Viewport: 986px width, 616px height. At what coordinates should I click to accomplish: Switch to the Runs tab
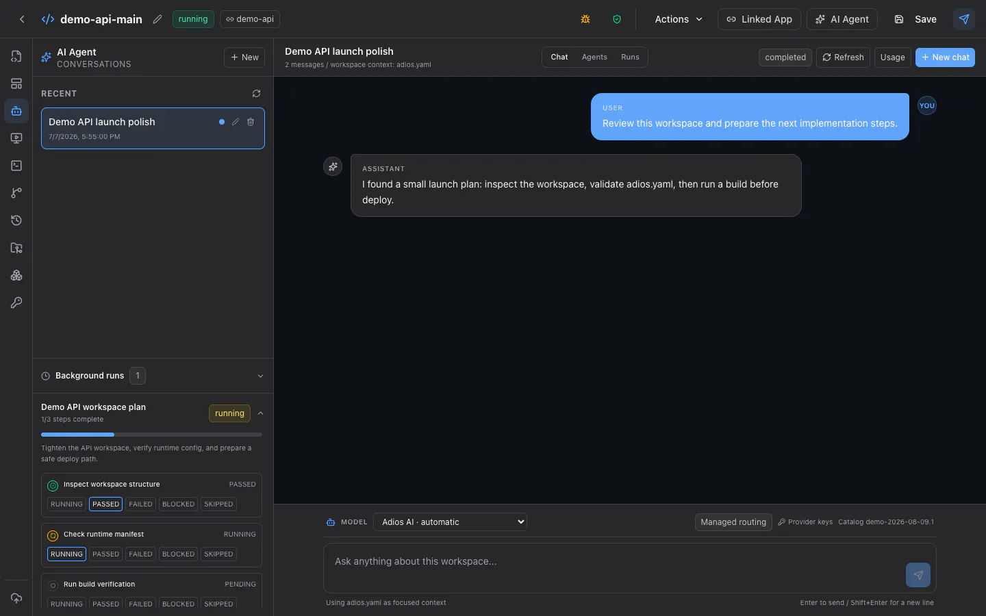(630, 57)
